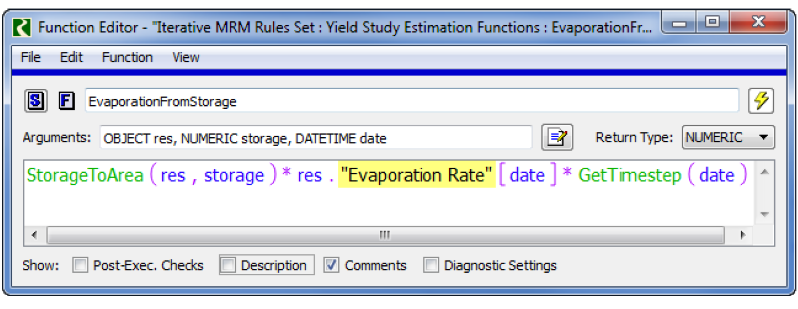The width and height of the screenshot is (798, 309).
Task: Open the View menu
Action: click(186, 57)
